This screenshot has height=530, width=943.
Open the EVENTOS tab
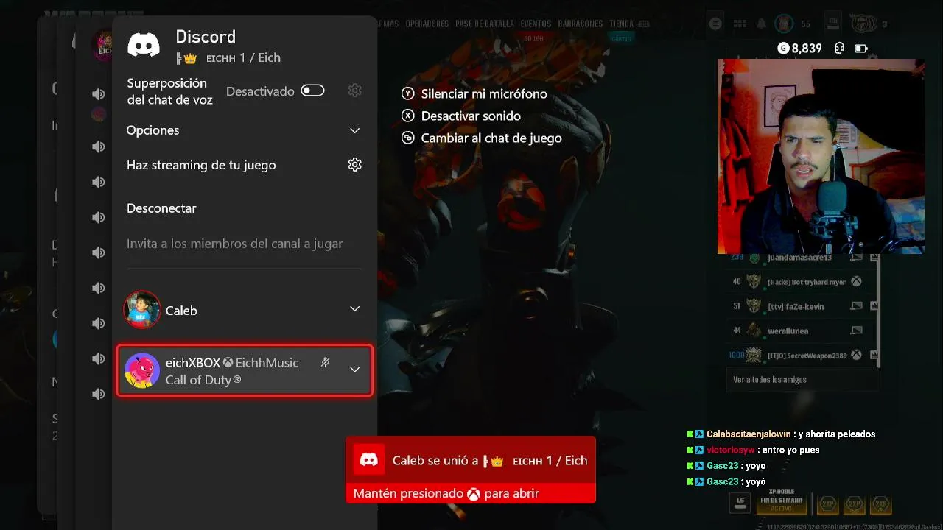point(536,24)
